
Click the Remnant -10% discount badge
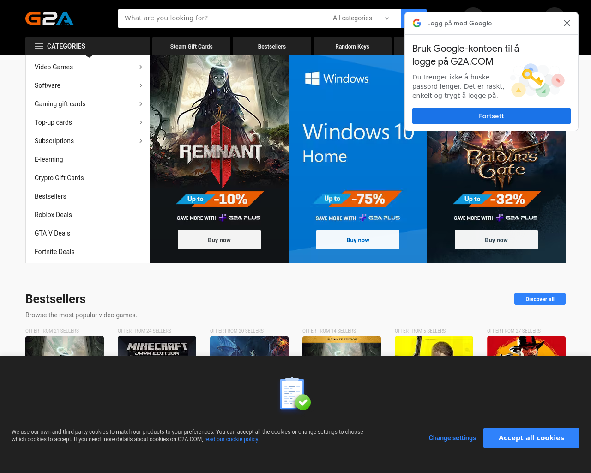coord(220,199)
